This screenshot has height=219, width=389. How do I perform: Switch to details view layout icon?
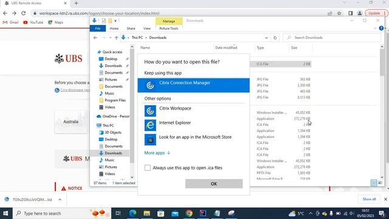click(x=374, y=183)
